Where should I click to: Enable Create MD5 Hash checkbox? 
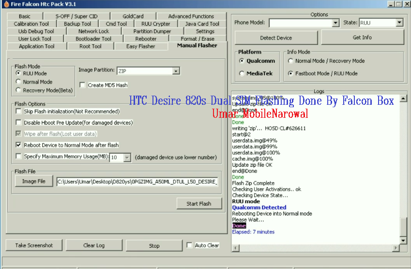tap(83, 85)
